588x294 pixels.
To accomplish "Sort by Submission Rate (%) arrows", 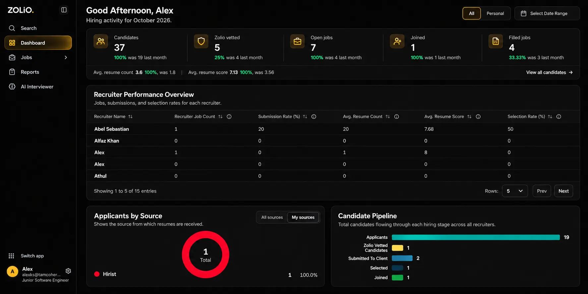I will 305,117.
